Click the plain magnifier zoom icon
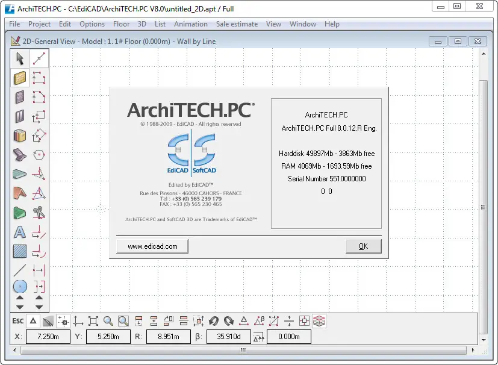The width and height of the screenshot is (498, 365). pyautogui.click(x=108, y=321)
